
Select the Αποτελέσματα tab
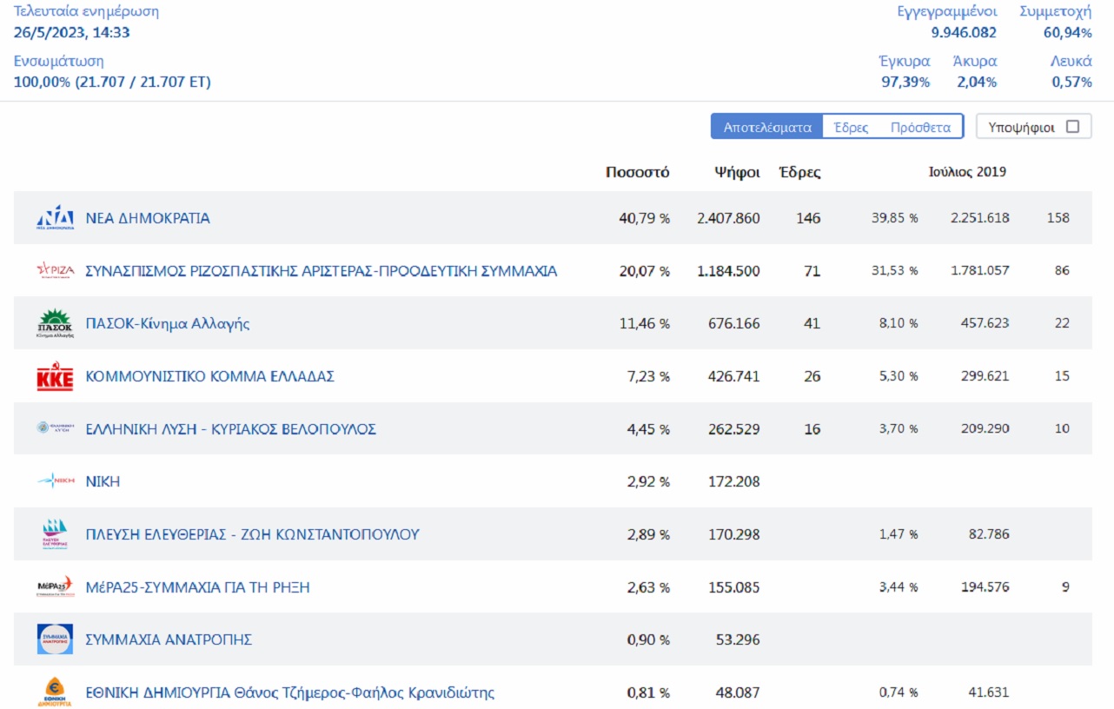pos(766,127)
